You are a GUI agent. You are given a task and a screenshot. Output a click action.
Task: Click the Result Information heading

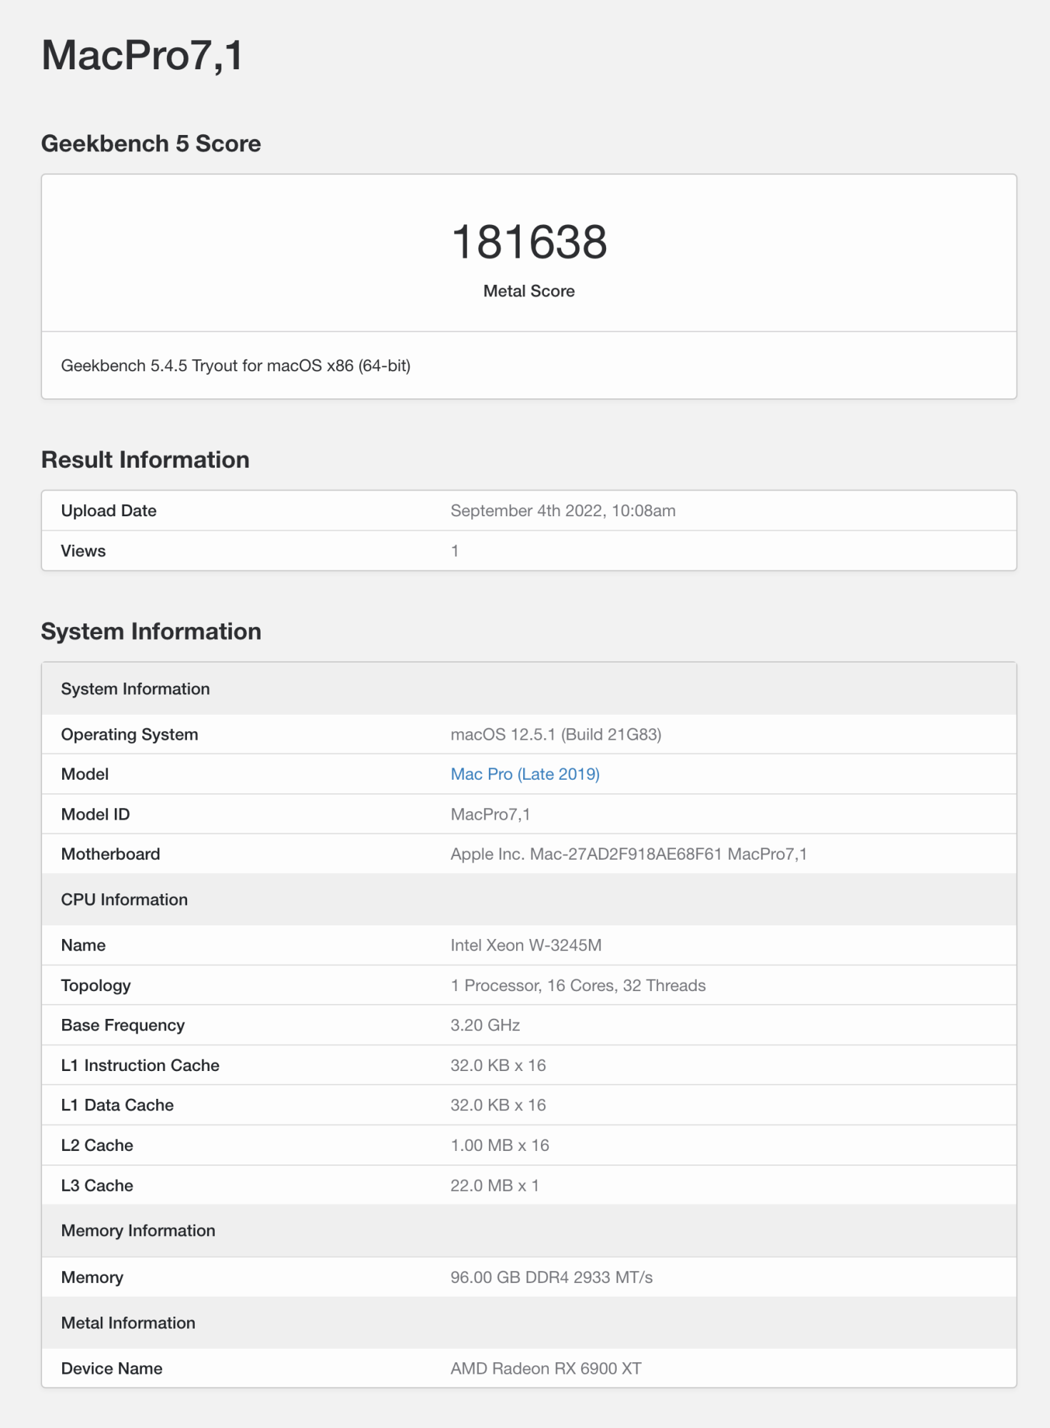(146, 460)
